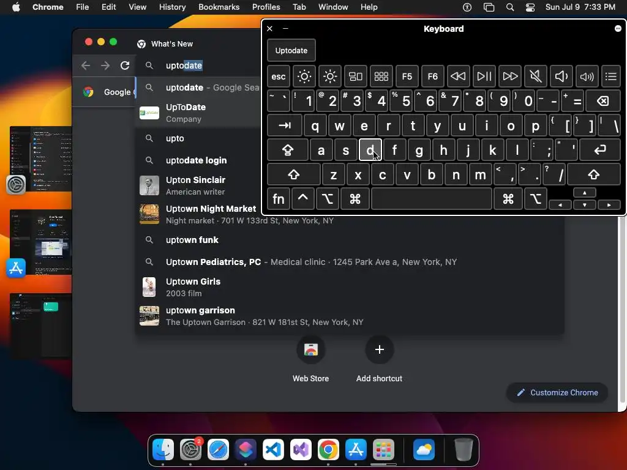Toggle the fn modifier key
The image size is (627, 470).
point(279,199)
